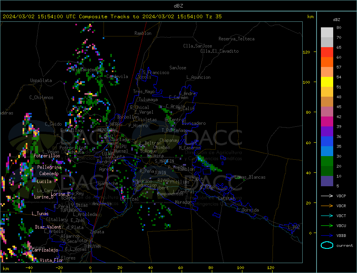The image size is (357, 273).
Task: Click the magenta 39 dBZ color swatch
Action: [327, 122]
